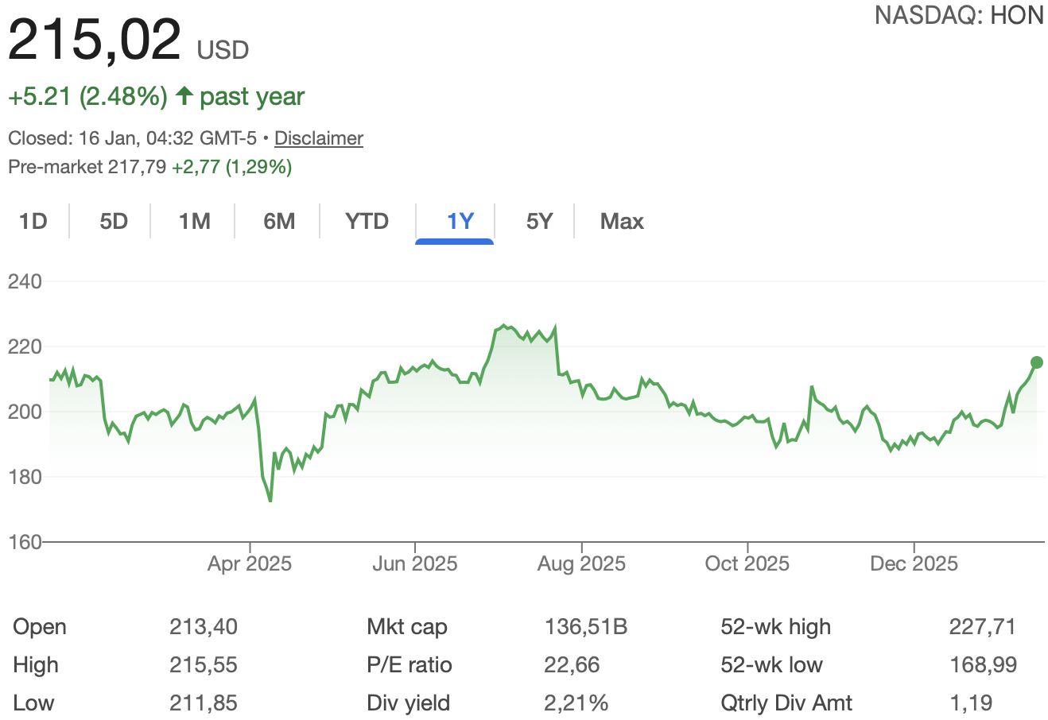Click the Aug 2025 axis label
Screen dimensions: 1048x720
tap(581, 564)
